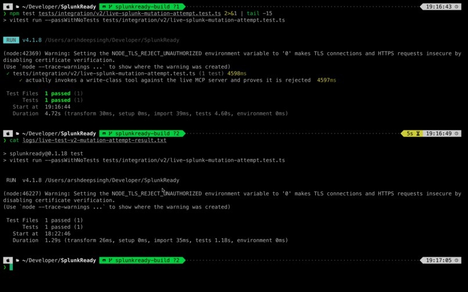Viewport: 468px width, 292px height.
Task: Click the 'Start at 19:16:44' value
Action: coord(57,107)
